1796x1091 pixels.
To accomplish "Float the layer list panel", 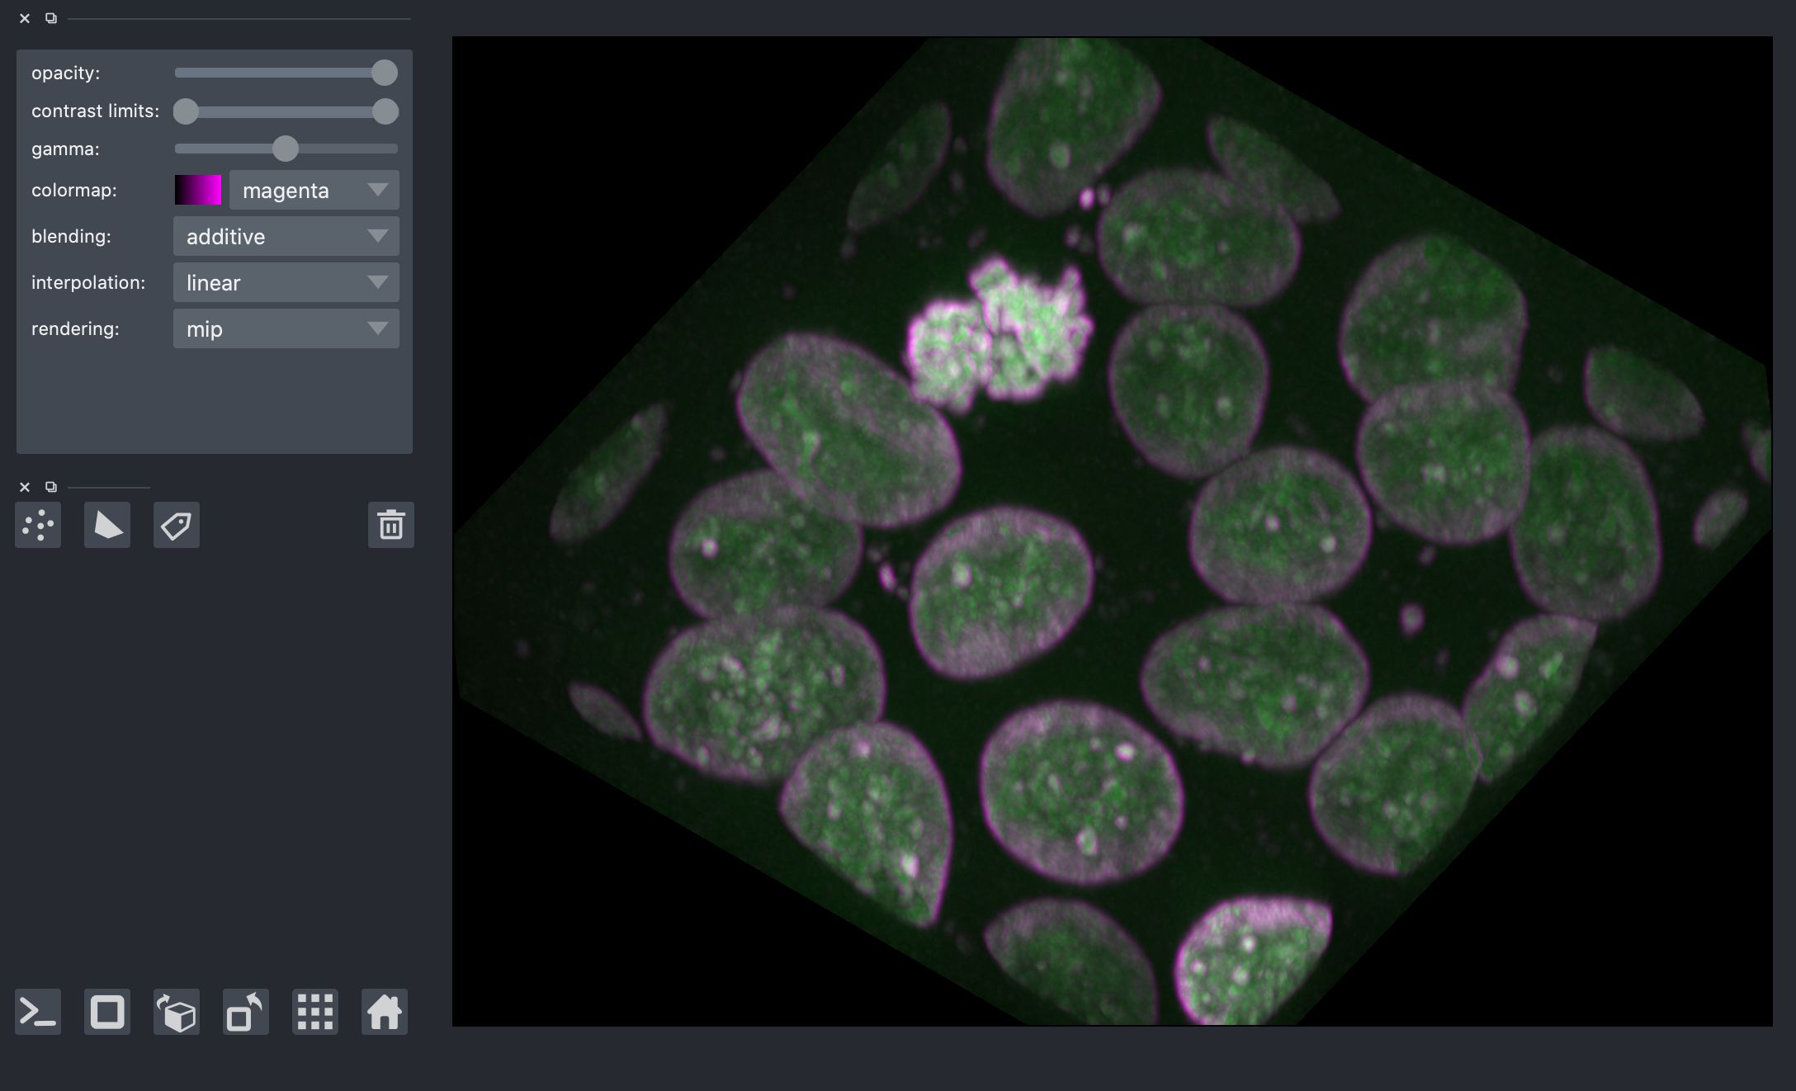I will 51,487.
